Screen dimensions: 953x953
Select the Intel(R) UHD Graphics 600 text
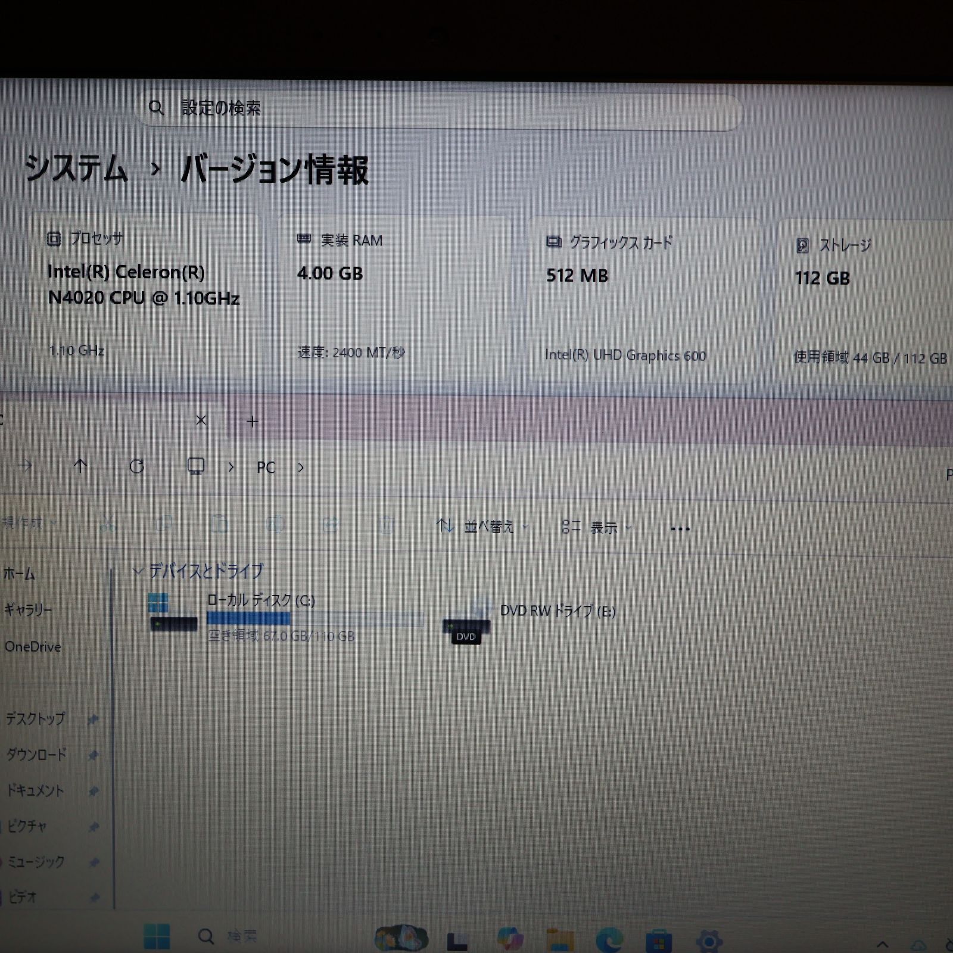pyautogui.click(x=625, y=356)
